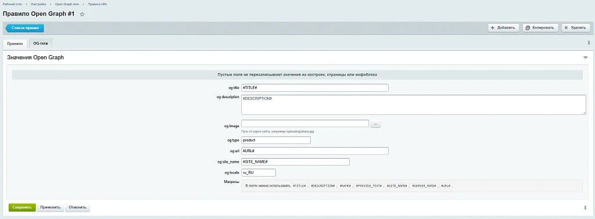Click the favorites star next to page title
The height and width of the screenshot is (219, 595).
click(82, 14)
